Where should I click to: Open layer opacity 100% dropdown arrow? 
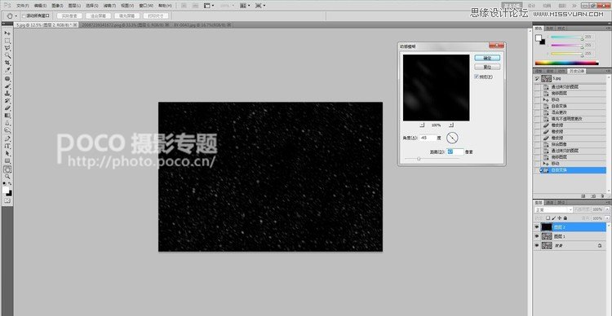pos(607,209)
